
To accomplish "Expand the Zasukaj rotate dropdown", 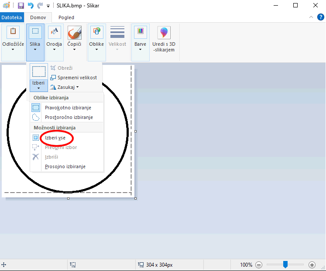I will [65, 87].
